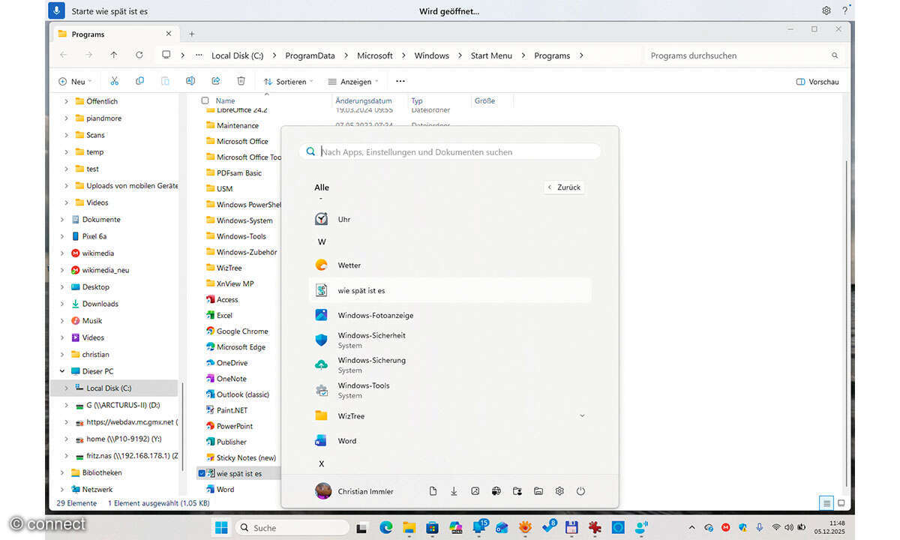Open the Wetter app from Start menu
Screen dimensions: 900x540
pyautogui.click(x=348, y=265)
